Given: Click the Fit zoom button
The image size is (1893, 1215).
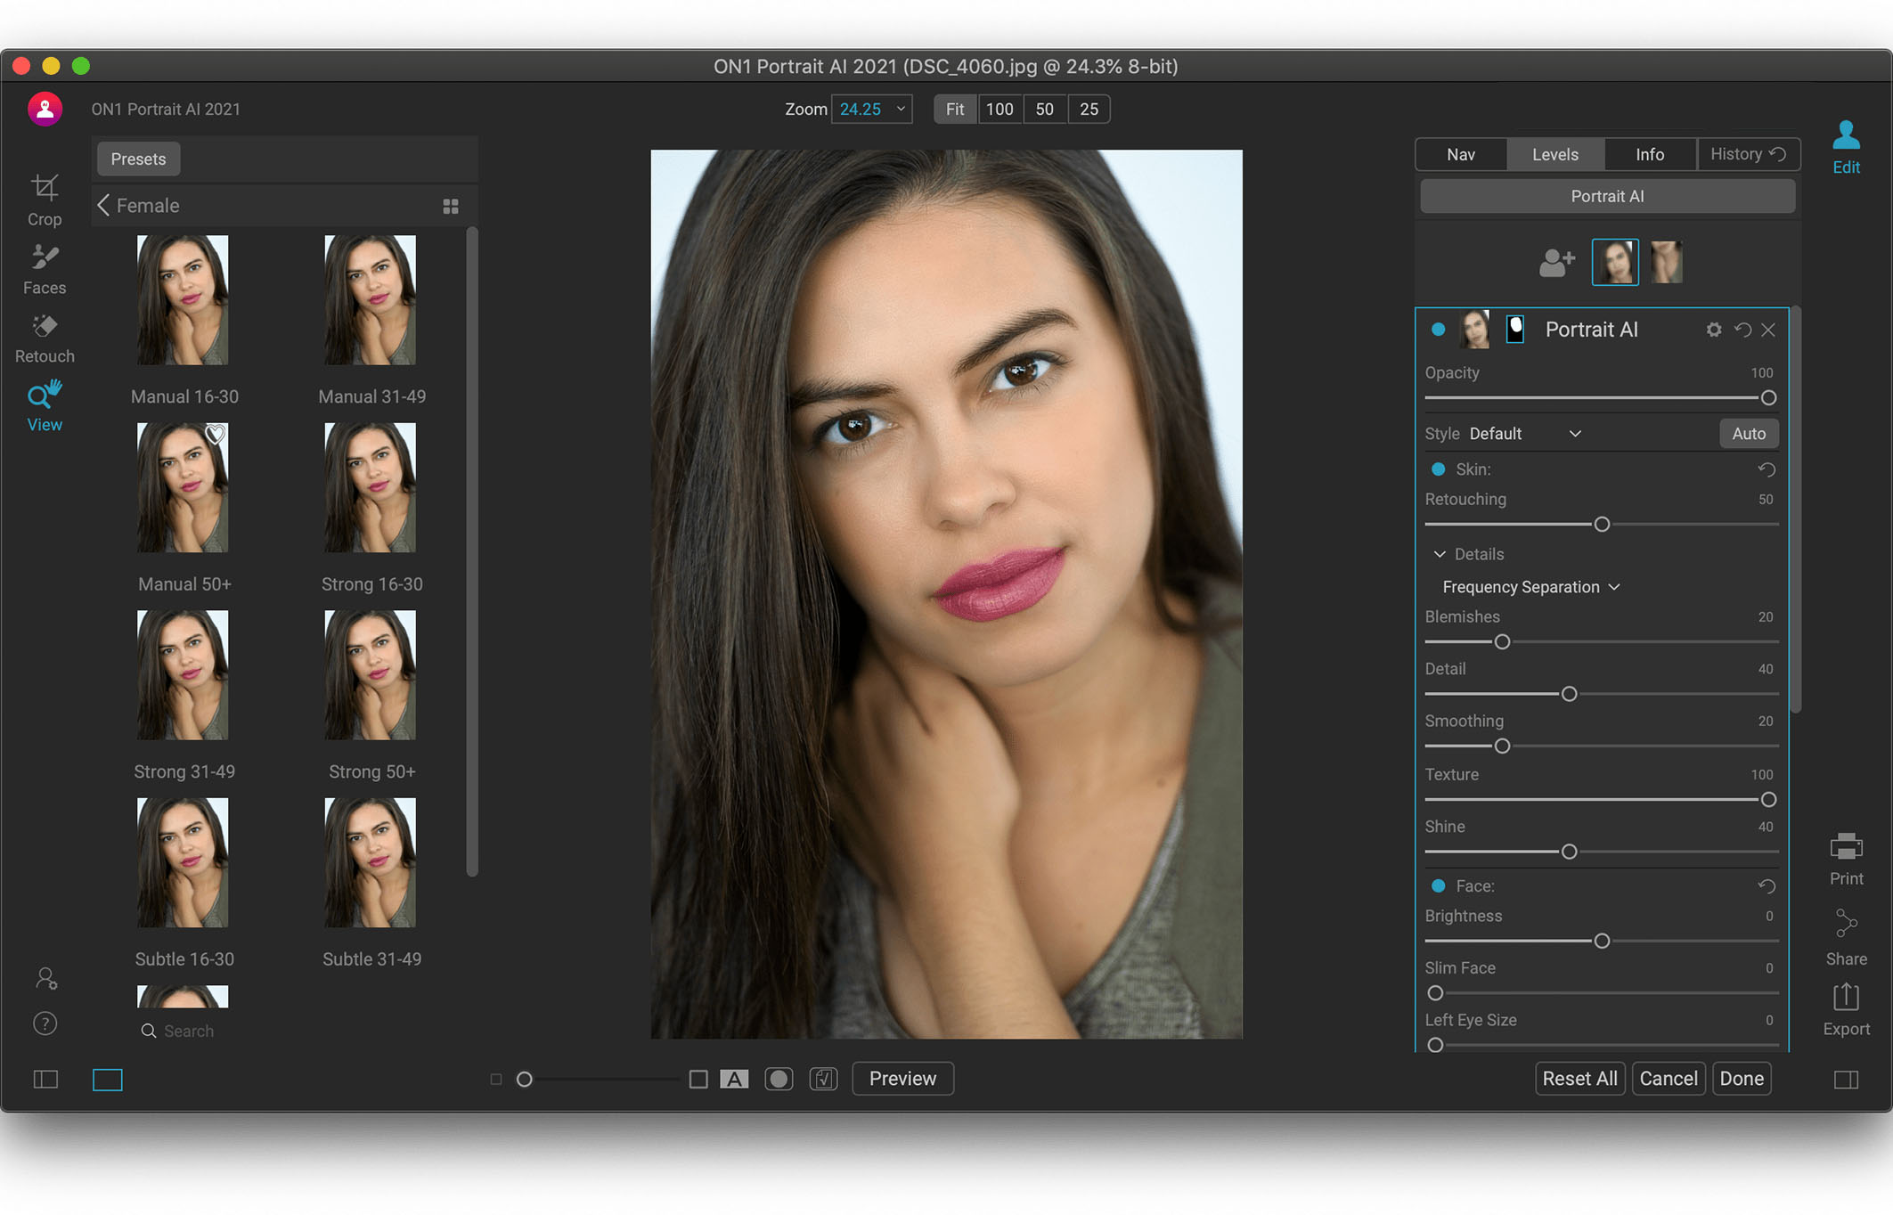Looking at the screenshot, I should pos(955,110).
